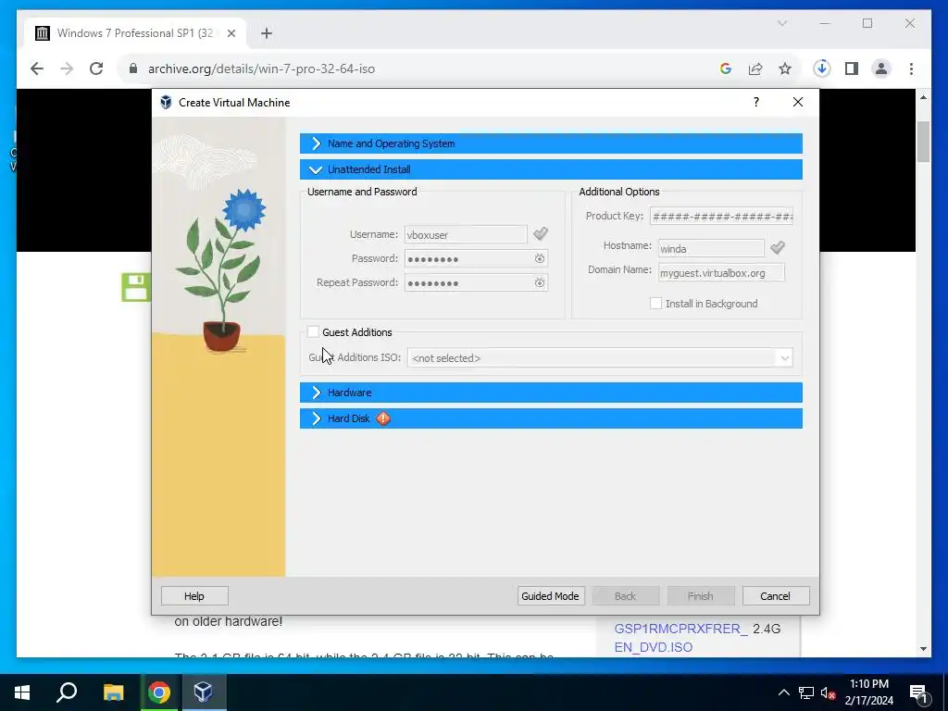Click the validation checkmark next to Username
948x711 pixels.
click(x=541, y=233)
